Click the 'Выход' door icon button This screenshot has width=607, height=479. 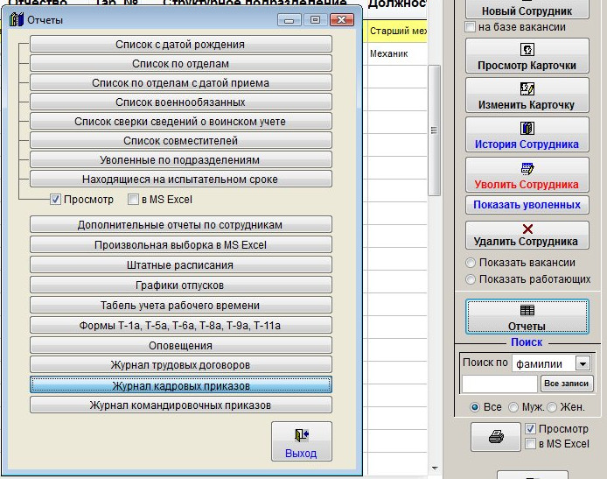[x=302, y=441]
